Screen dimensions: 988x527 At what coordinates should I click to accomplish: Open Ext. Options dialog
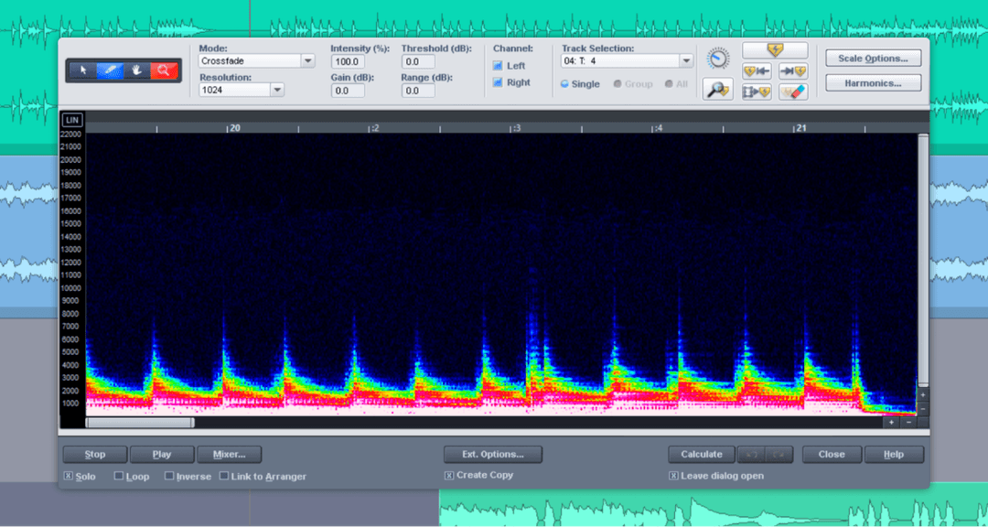(492, 454)
